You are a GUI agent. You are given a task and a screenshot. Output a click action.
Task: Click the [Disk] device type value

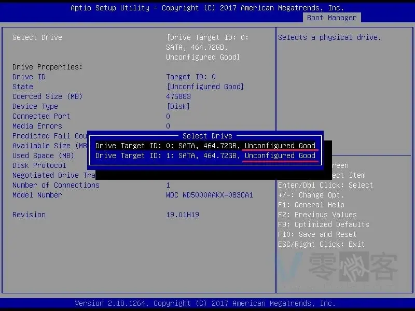[178, 106]
